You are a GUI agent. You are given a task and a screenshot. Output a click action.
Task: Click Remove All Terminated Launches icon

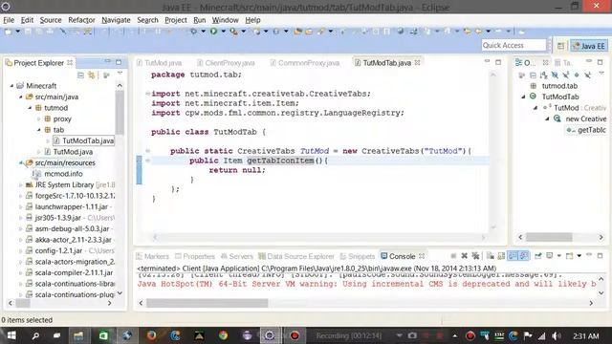[475, 256]
